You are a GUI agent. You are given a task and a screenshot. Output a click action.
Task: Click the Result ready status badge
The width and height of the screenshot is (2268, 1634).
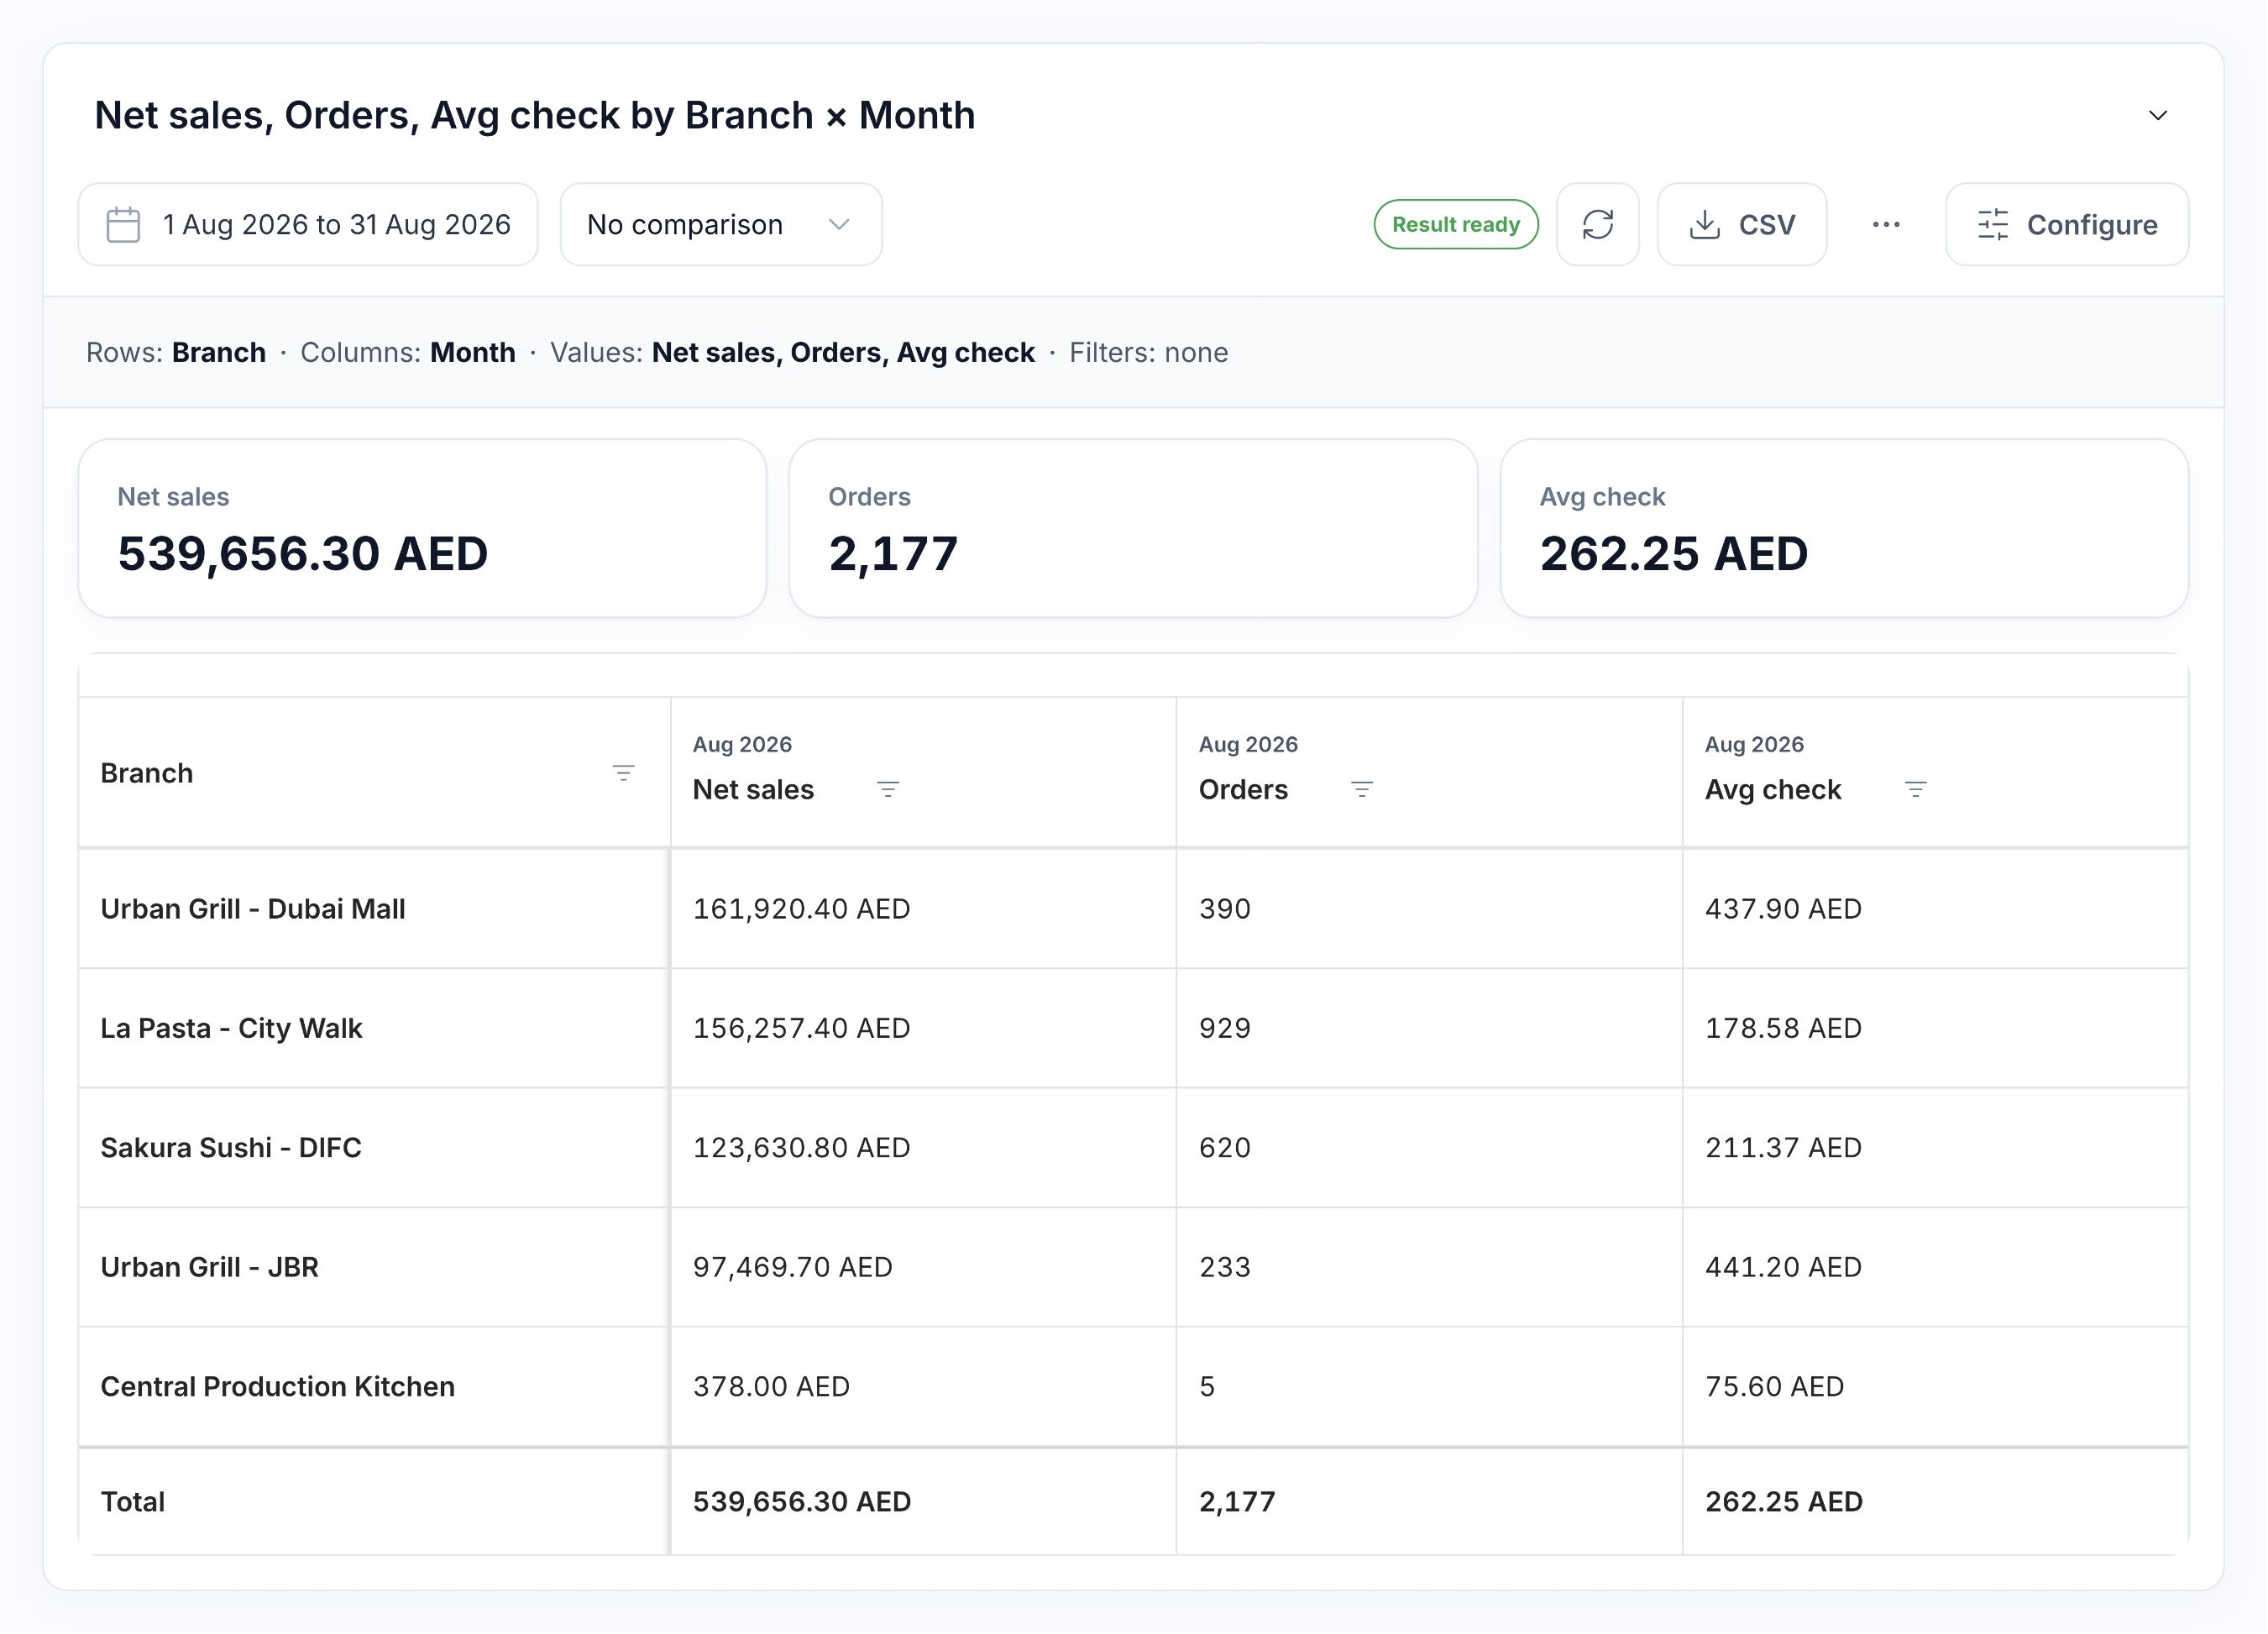click(1455, 224)
